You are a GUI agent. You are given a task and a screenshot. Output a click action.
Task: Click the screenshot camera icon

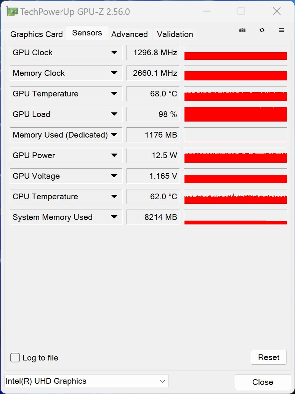242,30
